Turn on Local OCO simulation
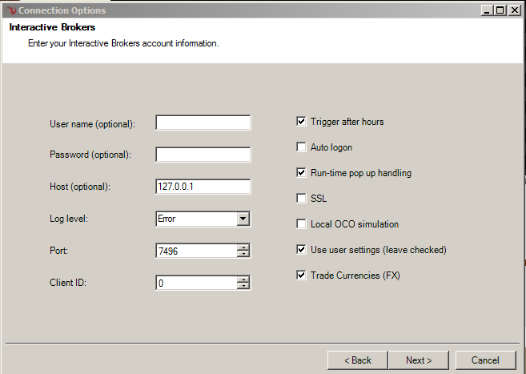 tap(301, 224)
